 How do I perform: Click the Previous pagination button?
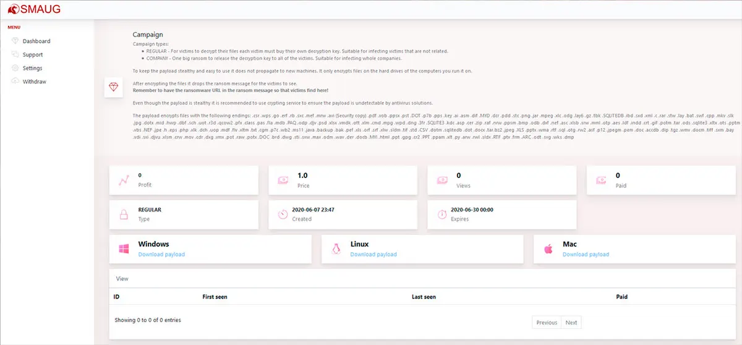click(x=547, y=323)
